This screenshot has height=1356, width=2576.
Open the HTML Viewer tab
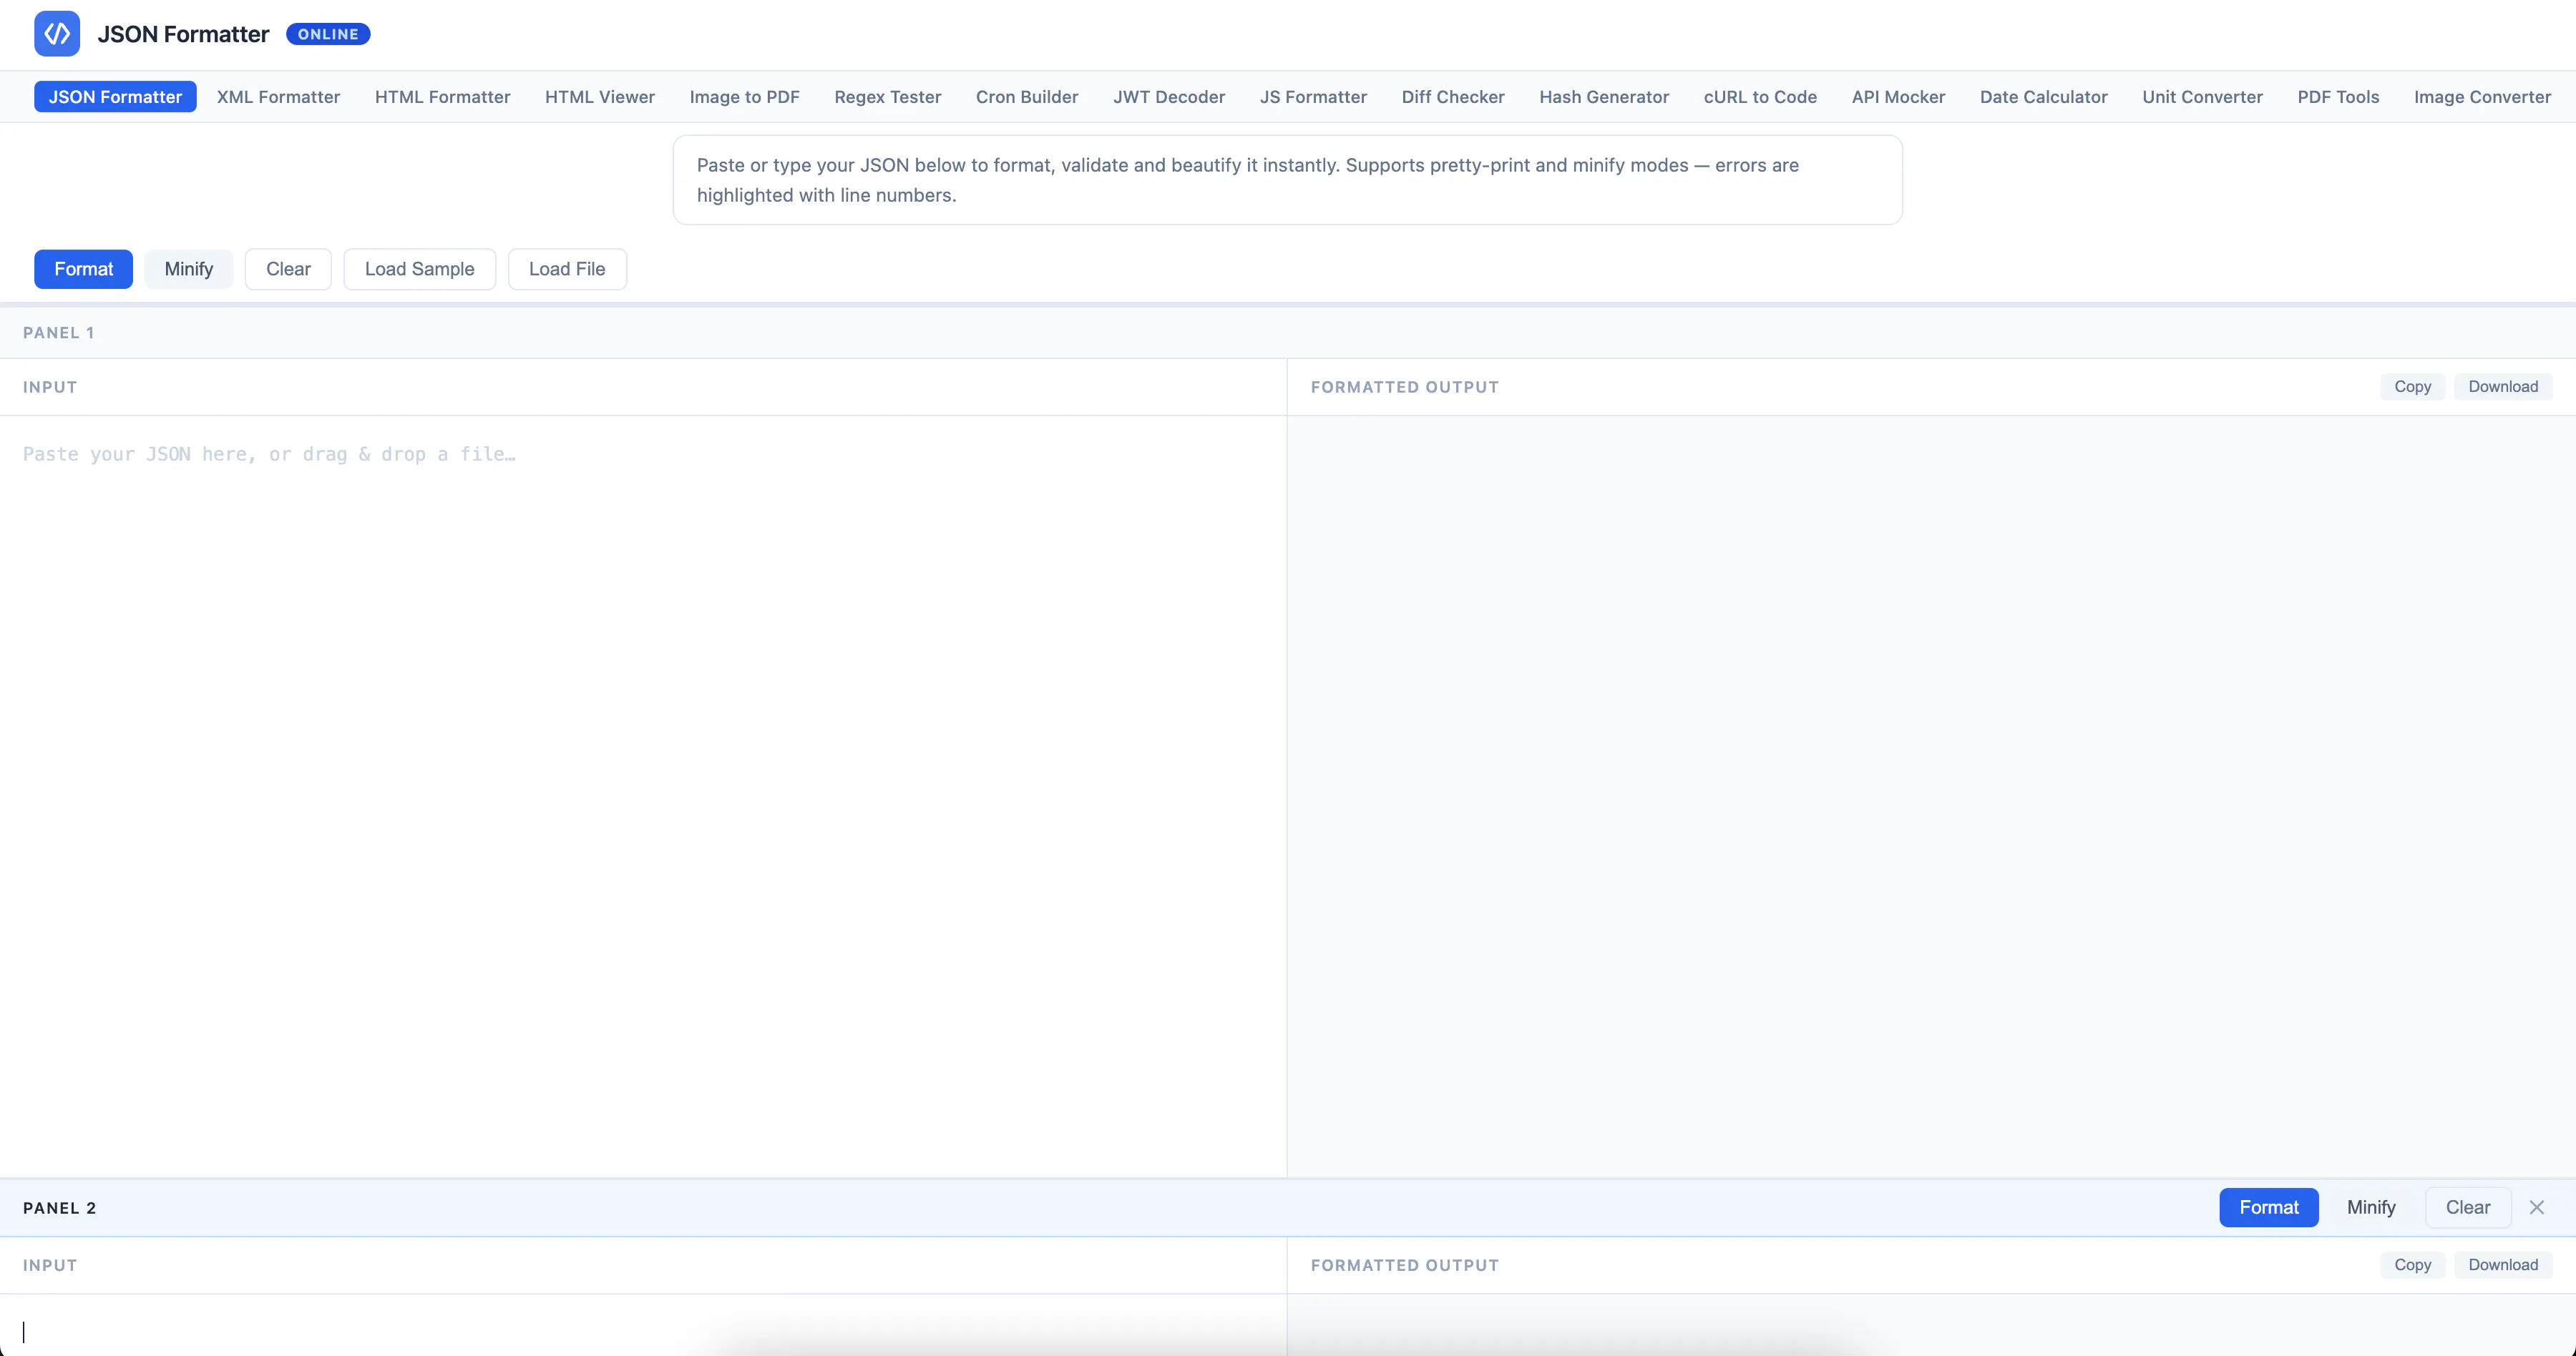click(600, 97)
